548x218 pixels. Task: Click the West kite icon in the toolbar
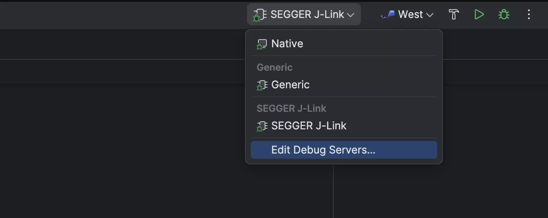pyautogui.click(x=388, y=15)
